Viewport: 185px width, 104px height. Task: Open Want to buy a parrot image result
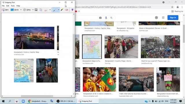tap(160, 47)
